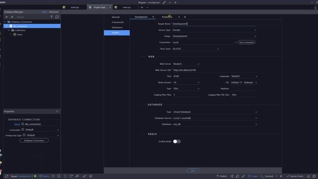Click the Target Name input field

pyautogui.click(x=214, y=24)
